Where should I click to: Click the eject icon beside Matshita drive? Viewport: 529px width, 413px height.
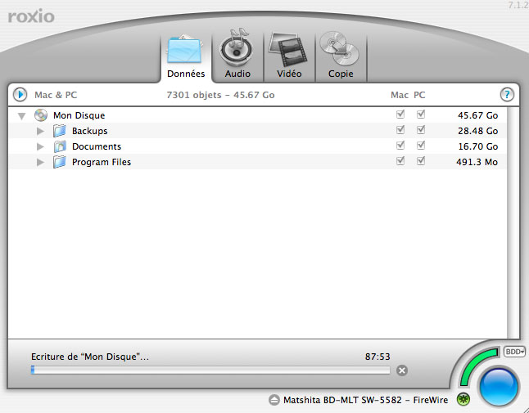pos(274,400)
